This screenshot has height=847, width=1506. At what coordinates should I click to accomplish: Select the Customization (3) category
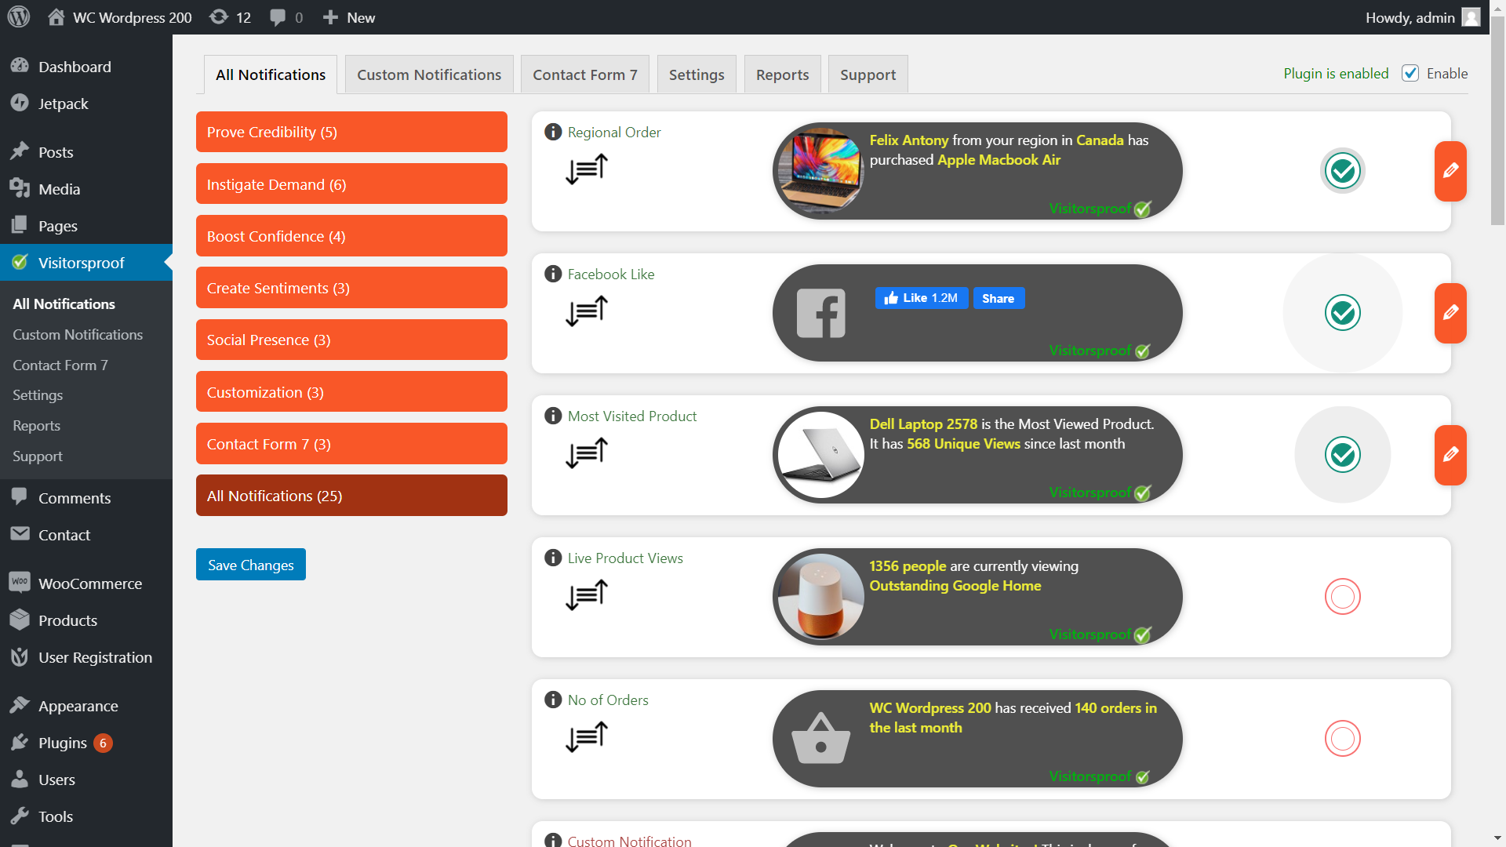pos(351,391)
